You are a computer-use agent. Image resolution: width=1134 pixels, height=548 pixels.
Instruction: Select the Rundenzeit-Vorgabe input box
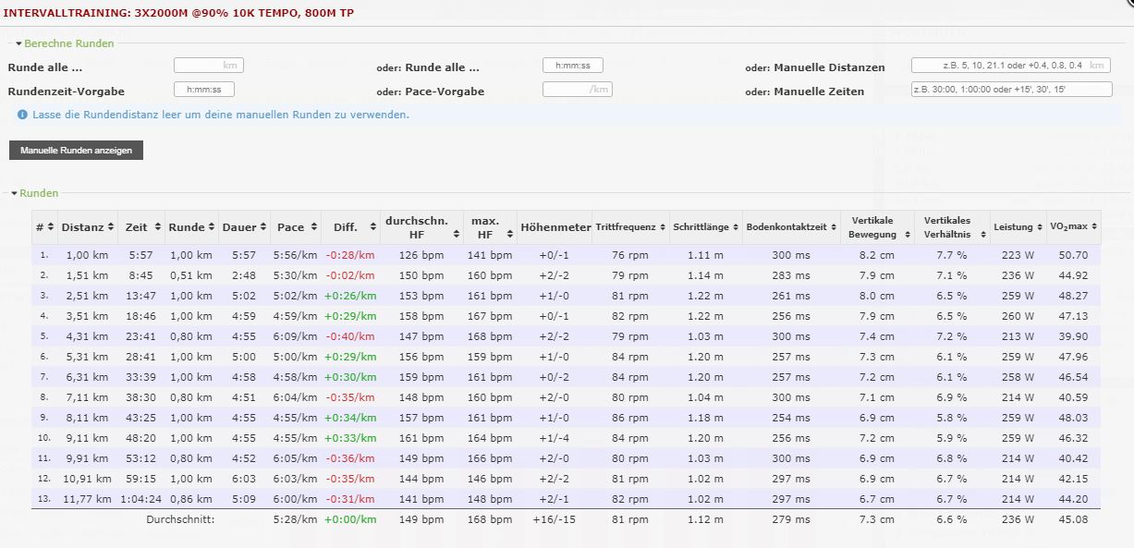click(203, 90)
